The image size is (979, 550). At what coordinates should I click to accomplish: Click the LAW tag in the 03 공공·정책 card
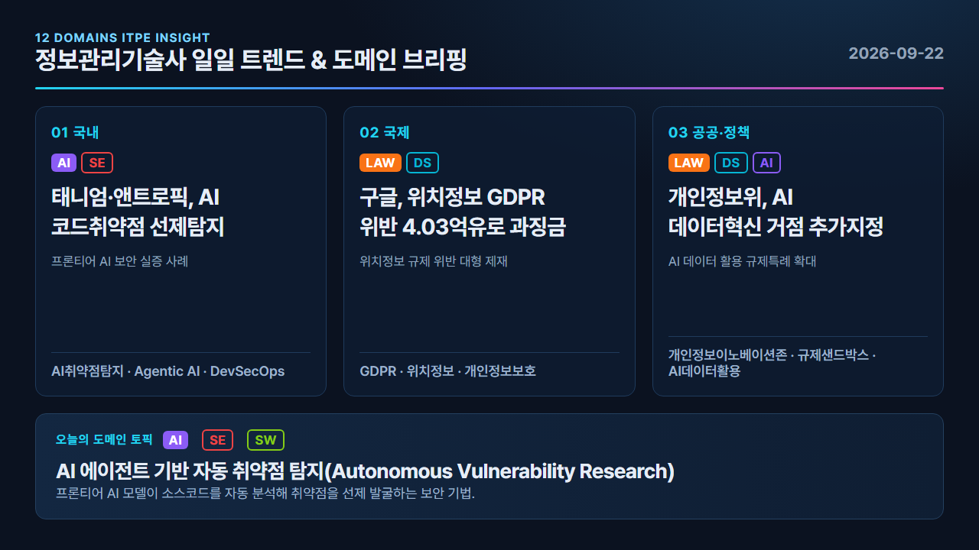(688, 163)
